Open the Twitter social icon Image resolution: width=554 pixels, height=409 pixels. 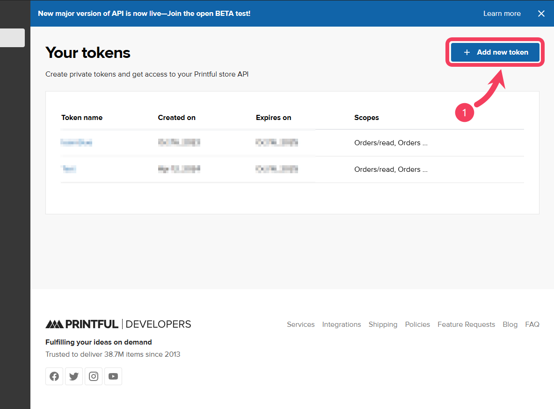(x=74, y=376)
